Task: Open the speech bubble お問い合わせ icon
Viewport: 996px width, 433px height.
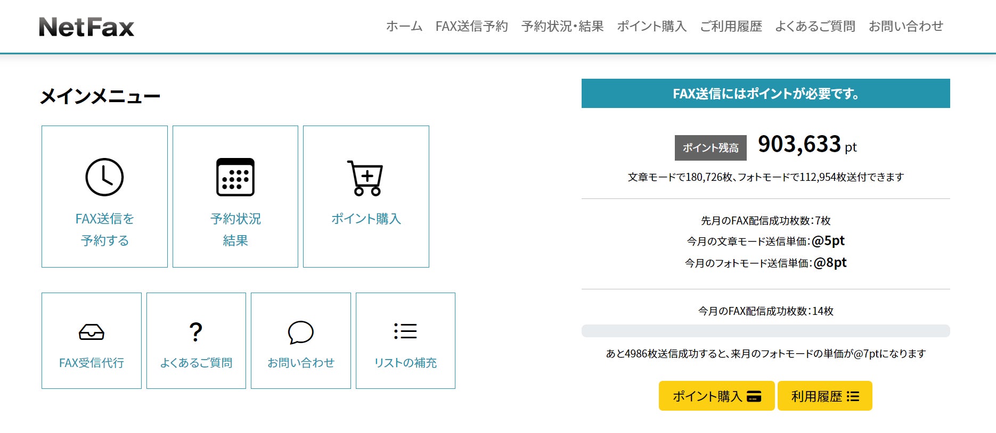Action: pos(300,332)
